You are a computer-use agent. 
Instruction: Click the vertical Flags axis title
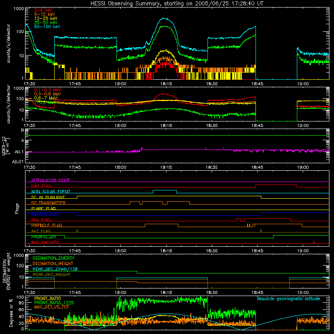click(x=17, y=208)
